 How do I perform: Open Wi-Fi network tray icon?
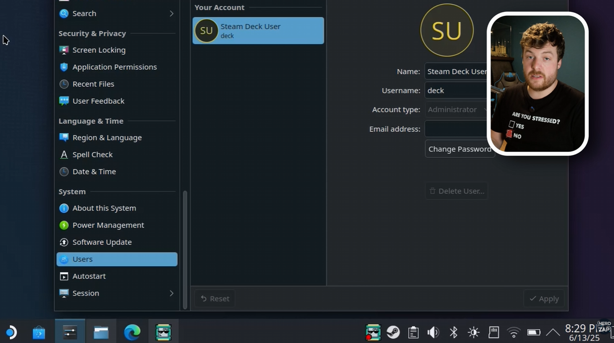[514, 332]
